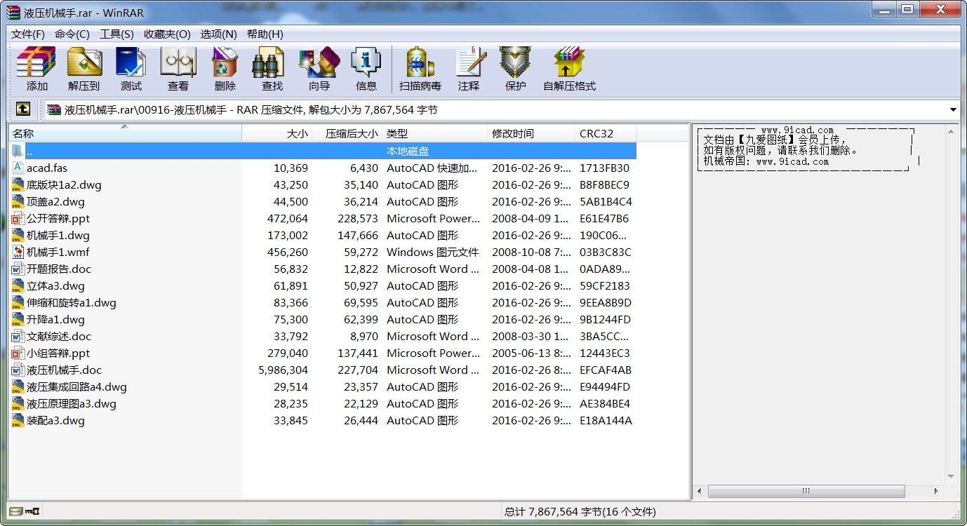Sort by the 类型 column header
This screenshot has height=526, width=967.
[435, 133]
